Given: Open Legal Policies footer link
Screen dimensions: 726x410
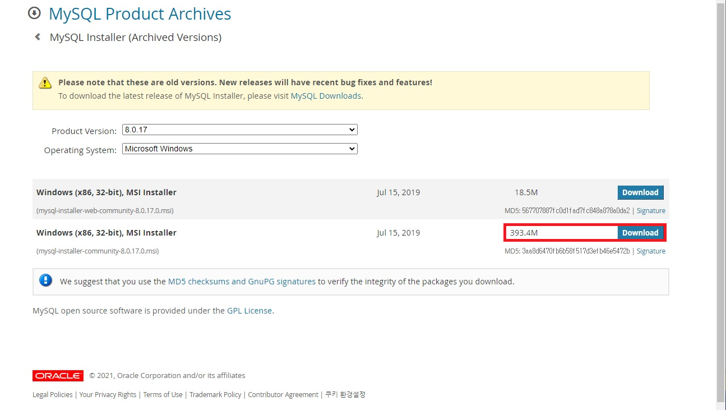Looking at the screenshot, I should click(53, 395).
